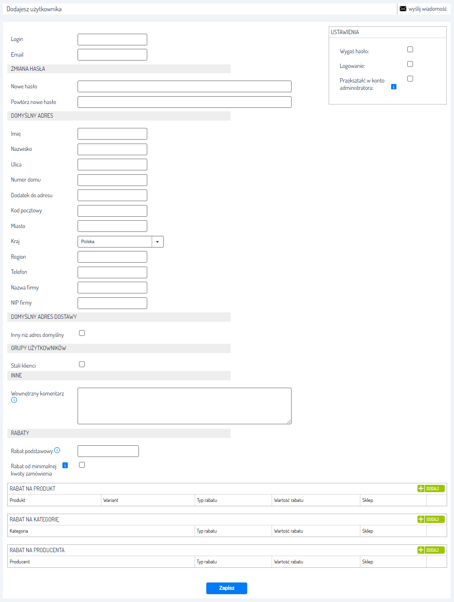
Task: Click the Kraj dropdown arrow button
Action: tap(158, 241)
